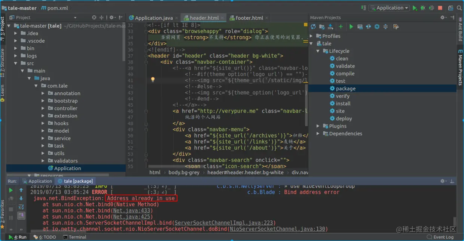
Task: Stop the running process from the red square
Action: coord(440,8)
